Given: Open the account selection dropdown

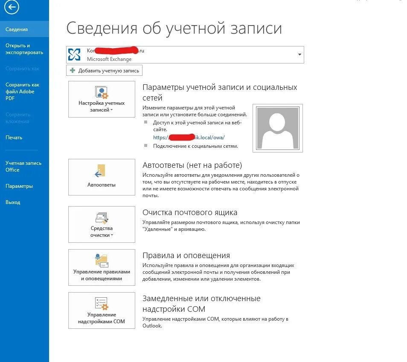Looking at the screenshot, I should click(300, 55).
